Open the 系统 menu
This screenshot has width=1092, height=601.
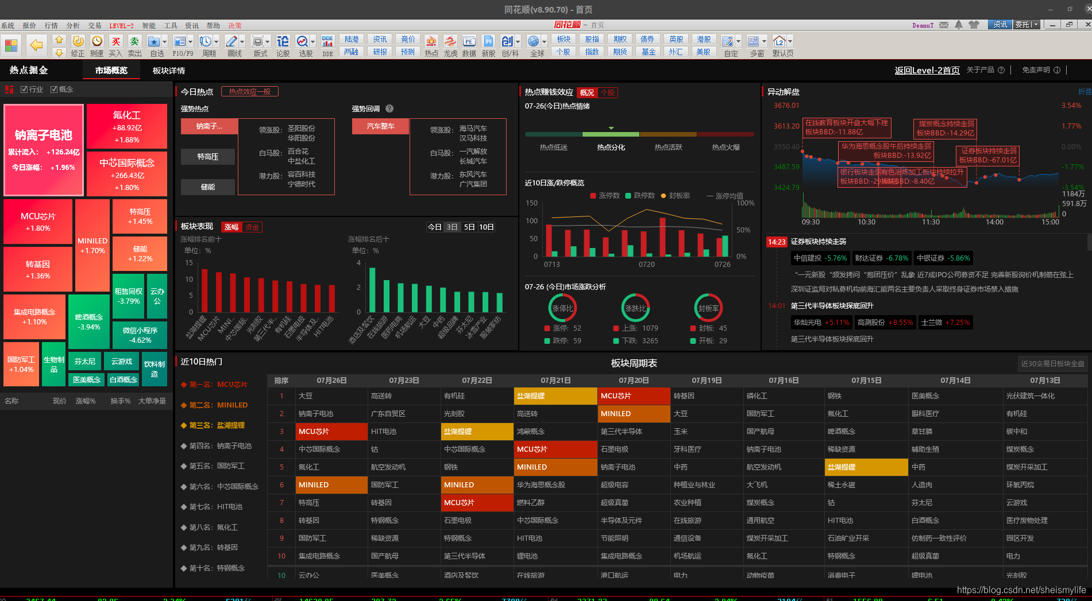(8, 26)
